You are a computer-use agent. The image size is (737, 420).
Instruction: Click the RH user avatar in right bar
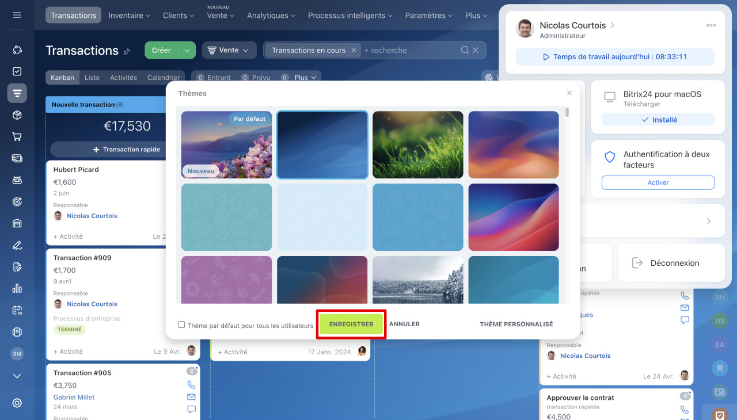[720, 297]
